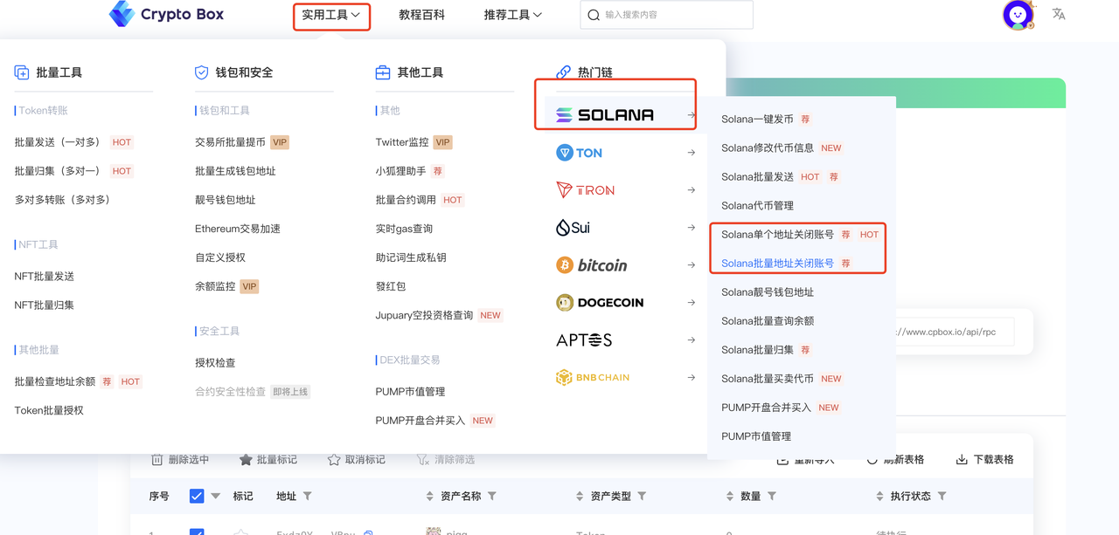Image resolution: width=1119 pixels, height=535 pixels.
Task: Open the Twitter监控 tool link
Action: pyautogui.click(x=402, y=142)
